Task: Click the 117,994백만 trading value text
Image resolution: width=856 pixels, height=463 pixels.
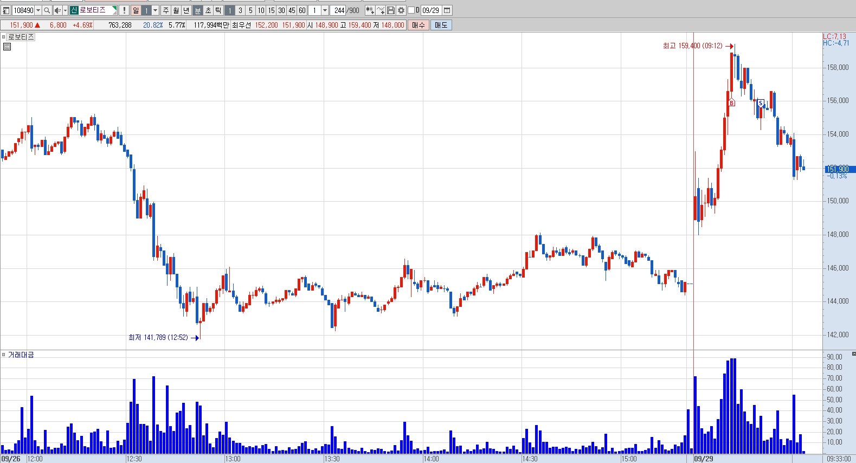Action: click(211, 25)
